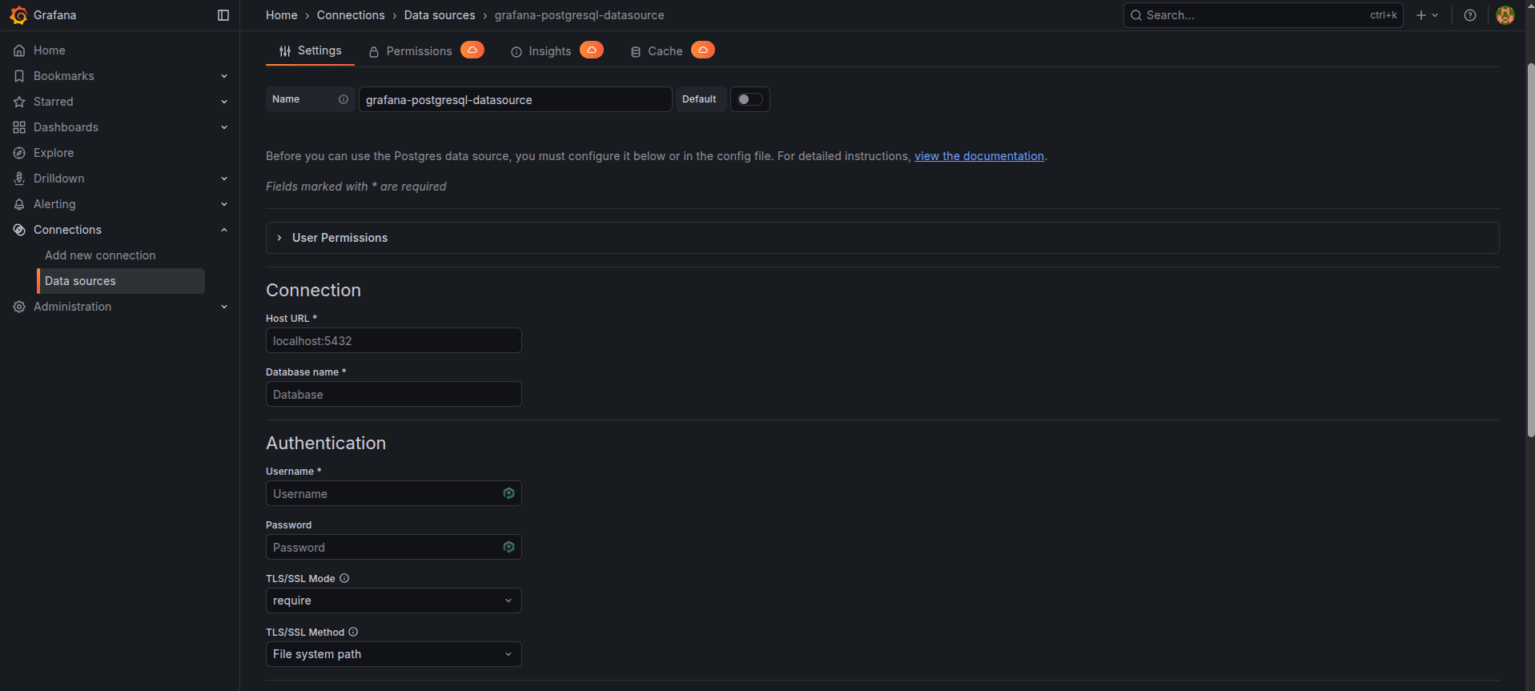The height and width of the screenshot is (691, 1535).
Task: Collapse the Connections sidebar section
Action: coord(224,230)
